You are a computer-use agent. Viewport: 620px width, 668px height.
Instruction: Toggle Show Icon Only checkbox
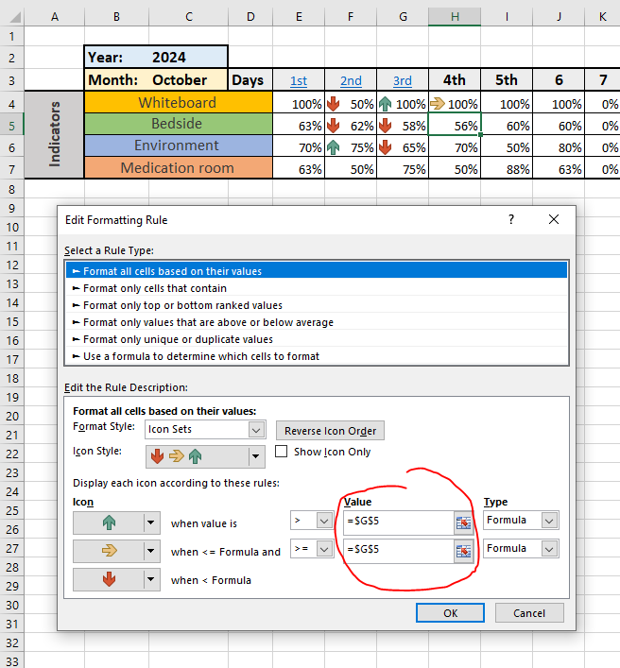click(x=282, y=451)
